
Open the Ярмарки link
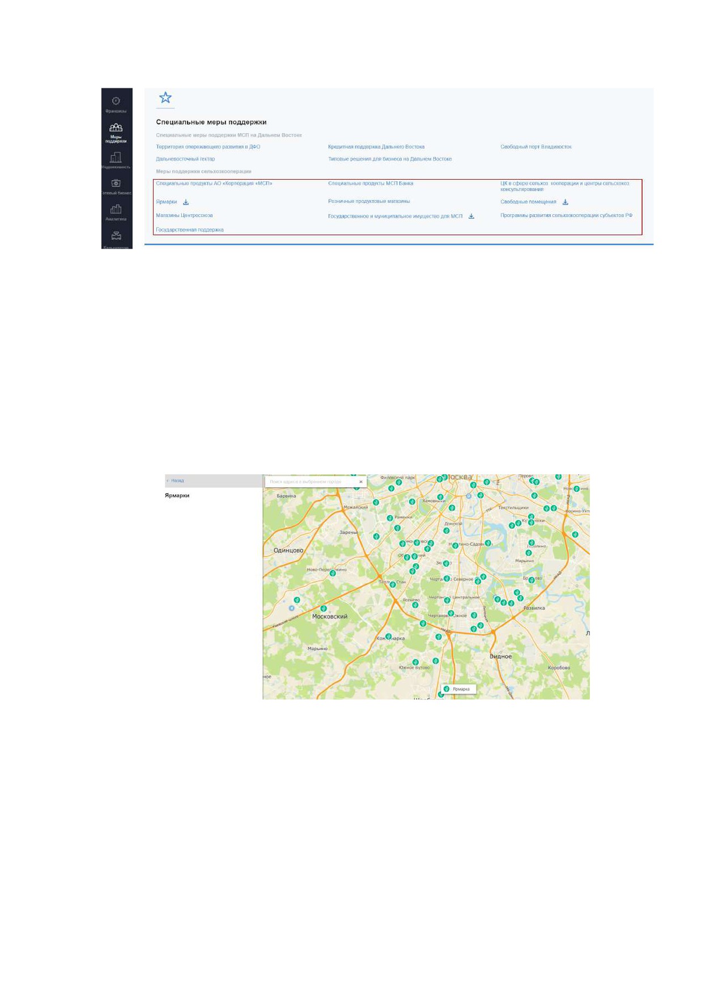pyautogui.click(x=167, y=202)
